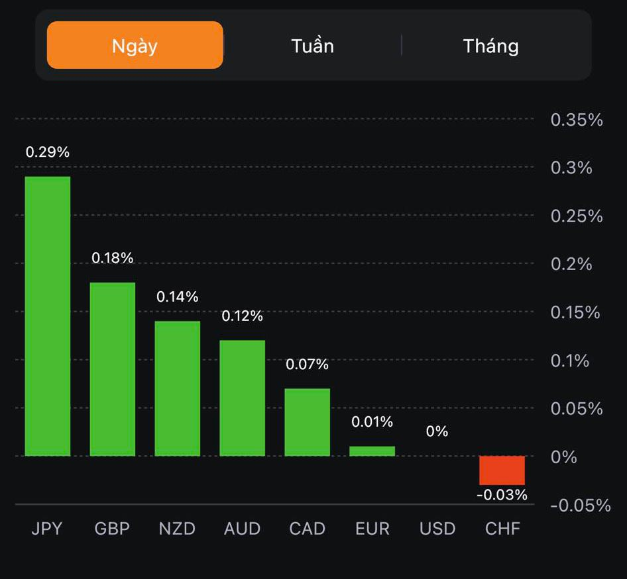Tap the small green EUR bar
The image size is (627, 579).
(x=372, y=451)
